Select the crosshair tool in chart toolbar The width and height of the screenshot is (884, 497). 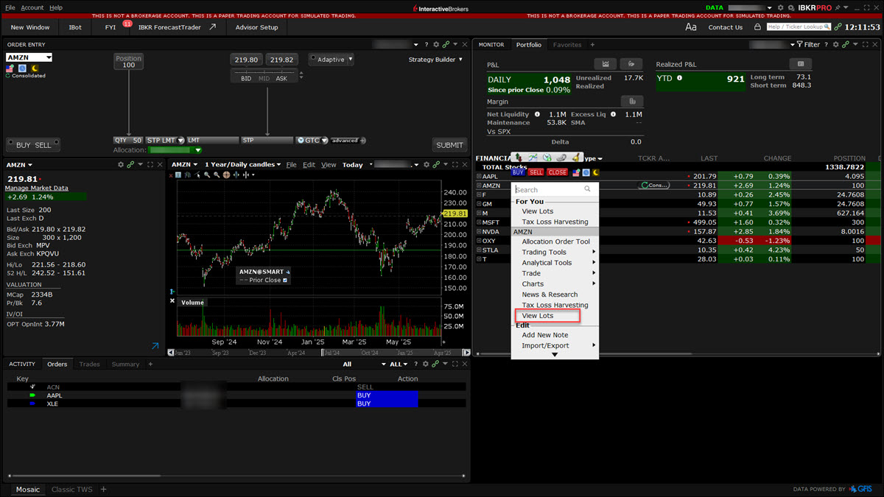(x=227, y=175)
